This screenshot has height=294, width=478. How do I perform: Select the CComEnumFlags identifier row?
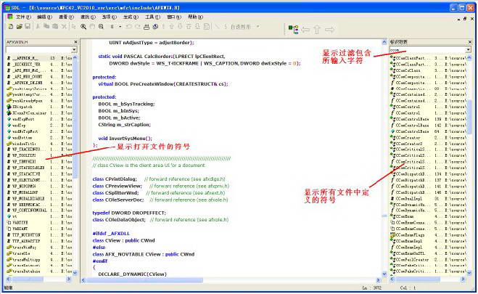click(x=428, y=234)
